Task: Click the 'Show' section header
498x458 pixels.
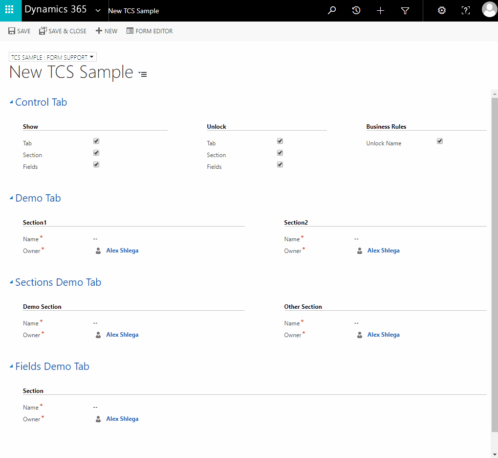Action: 30,127
